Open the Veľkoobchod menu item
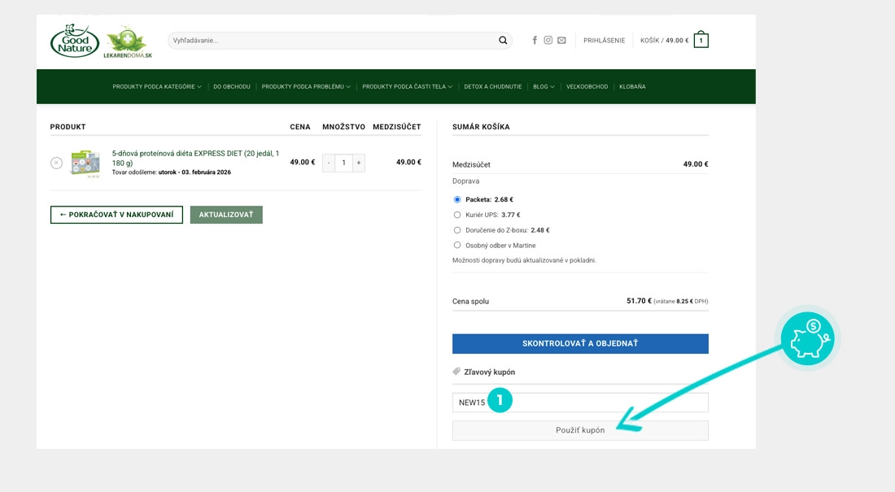 tap(587, 87)
